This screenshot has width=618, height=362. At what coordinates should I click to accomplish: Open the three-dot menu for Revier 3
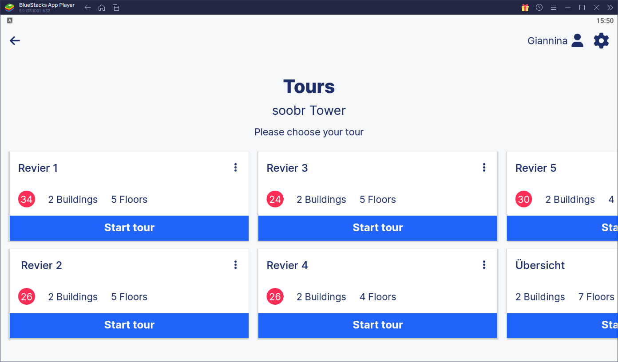484,168
